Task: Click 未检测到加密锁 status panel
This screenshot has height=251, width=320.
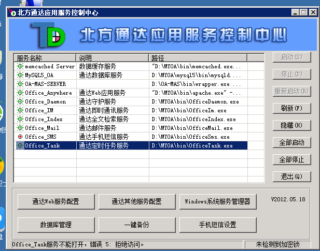Action: 277,244
